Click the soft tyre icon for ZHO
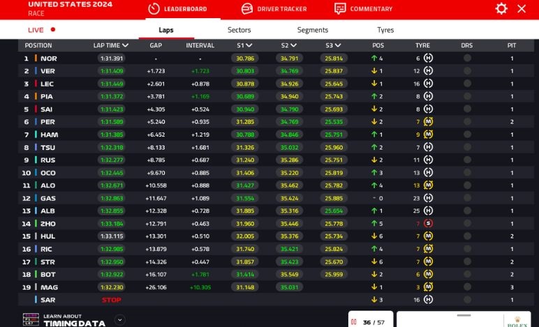Viewport: 539px width, 327px height. coord(429,224)
